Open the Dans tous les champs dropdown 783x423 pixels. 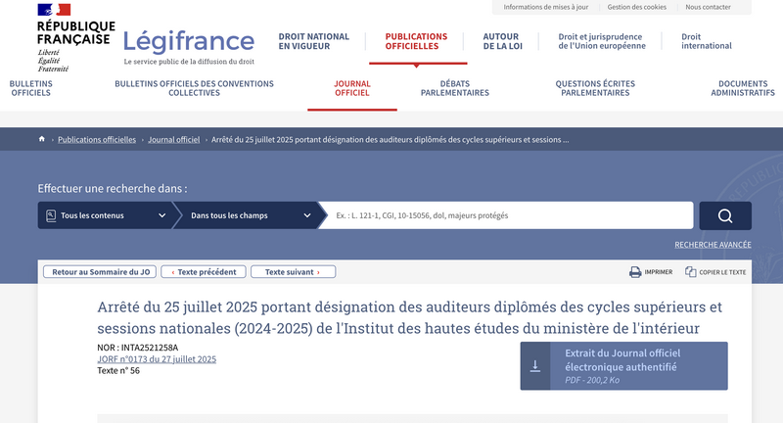(x=250, y=215)
